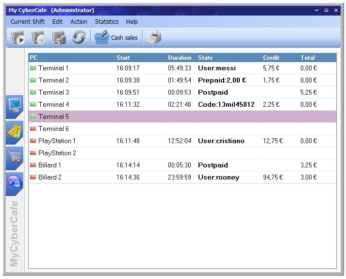
Task: Open the Statistics menu
Action: [107, 22]
